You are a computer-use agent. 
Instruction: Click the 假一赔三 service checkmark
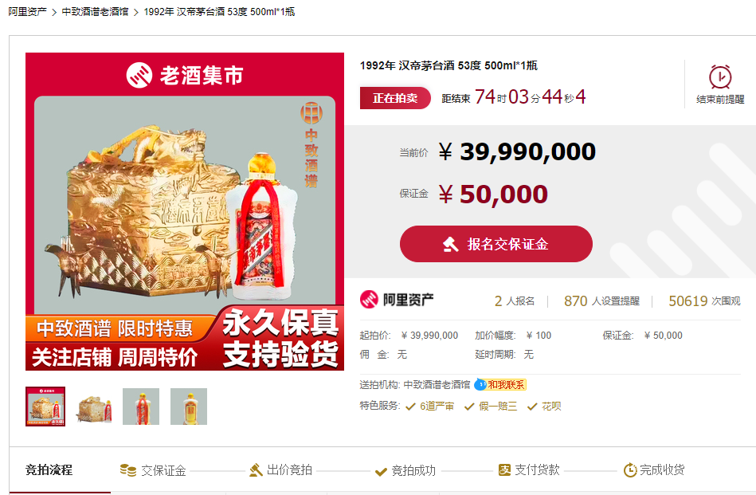(x=469, y=407)
